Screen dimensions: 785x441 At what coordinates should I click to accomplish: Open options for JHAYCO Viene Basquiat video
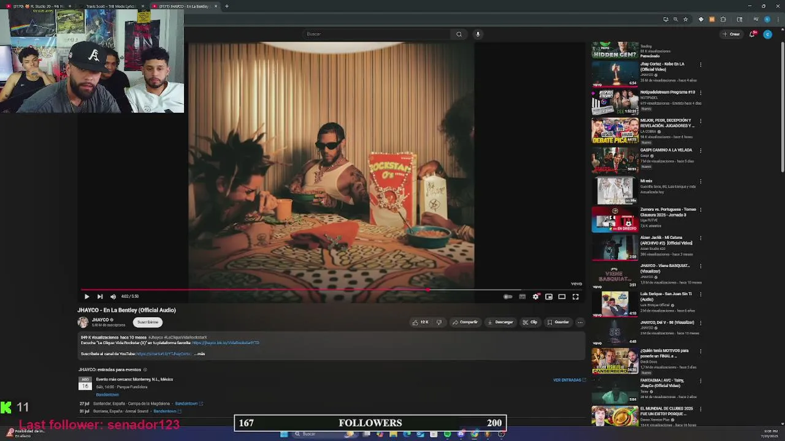point(700,266)
